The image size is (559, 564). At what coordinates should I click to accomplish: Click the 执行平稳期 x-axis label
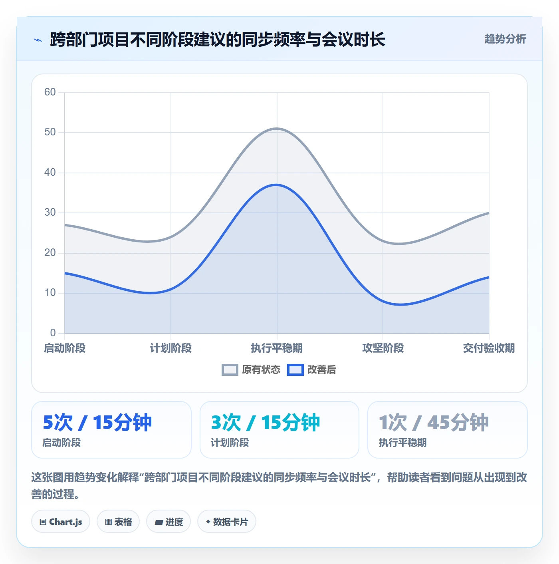point(277,348)
